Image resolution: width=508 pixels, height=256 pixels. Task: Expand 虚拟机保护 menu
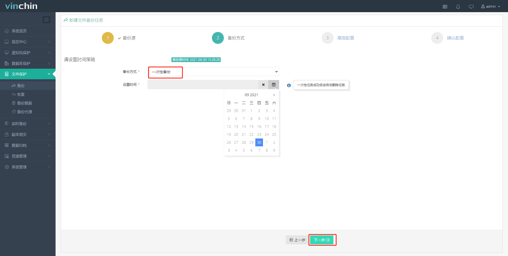click(x=28, y=53)
